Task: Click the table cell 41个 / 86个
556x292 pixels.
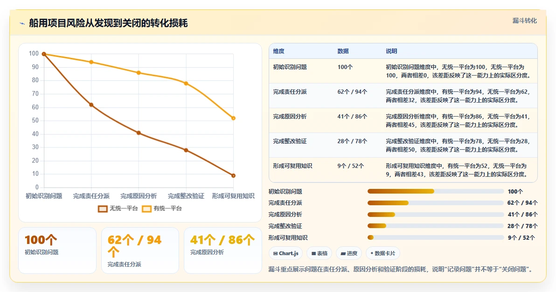Action: point(352,116)
